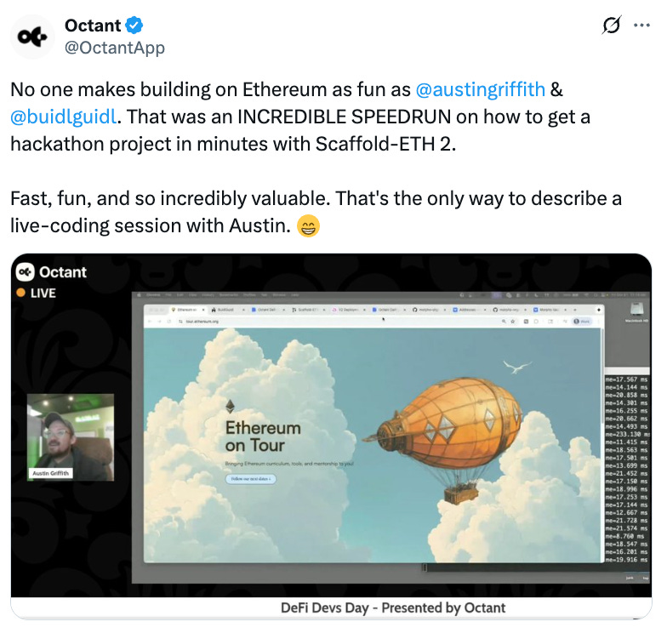Click the @OctantApp handle
Screen dimensions: 667x633
[114, 48]
